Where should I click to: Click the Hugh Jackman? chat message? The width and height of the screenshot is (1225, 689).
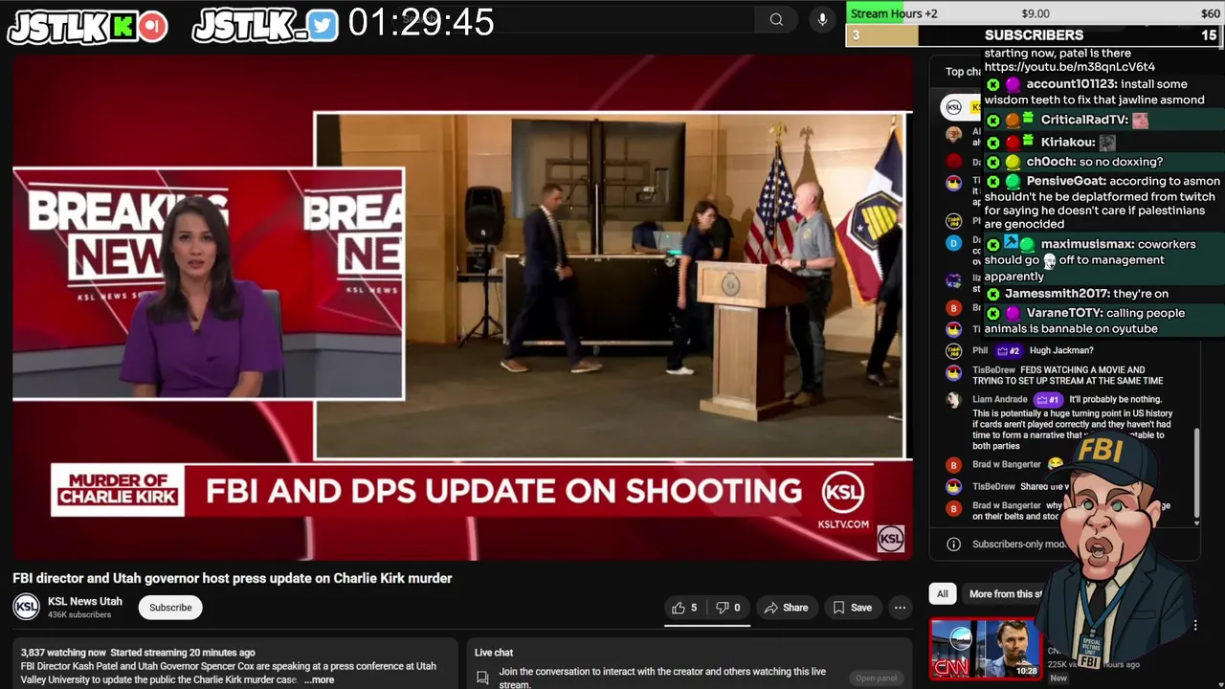click(x=1061, y=350)
